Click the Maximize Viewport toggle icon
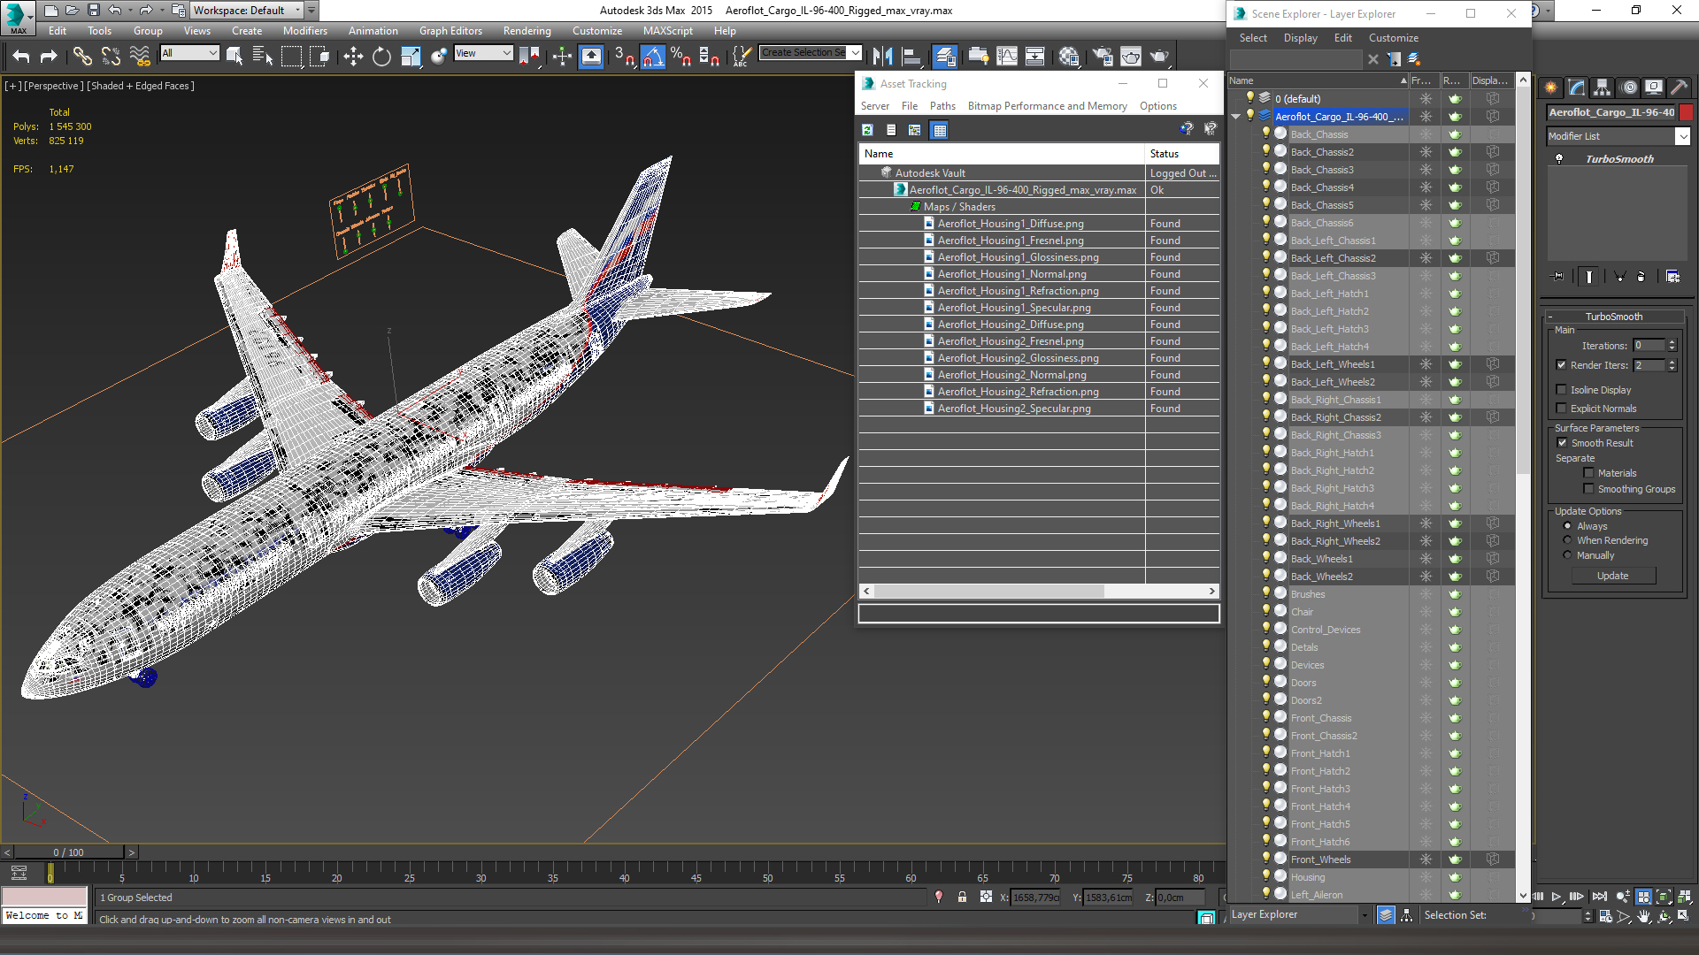The image size is (1699, 955). pyautogui.click(x=1684, y=916)
